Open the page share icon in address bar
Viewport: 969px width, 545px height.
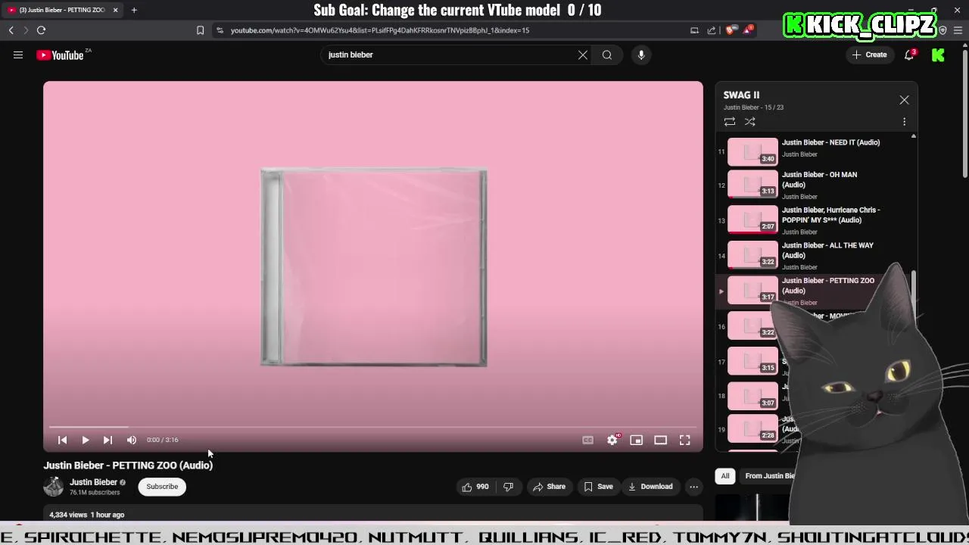[712, 30]
